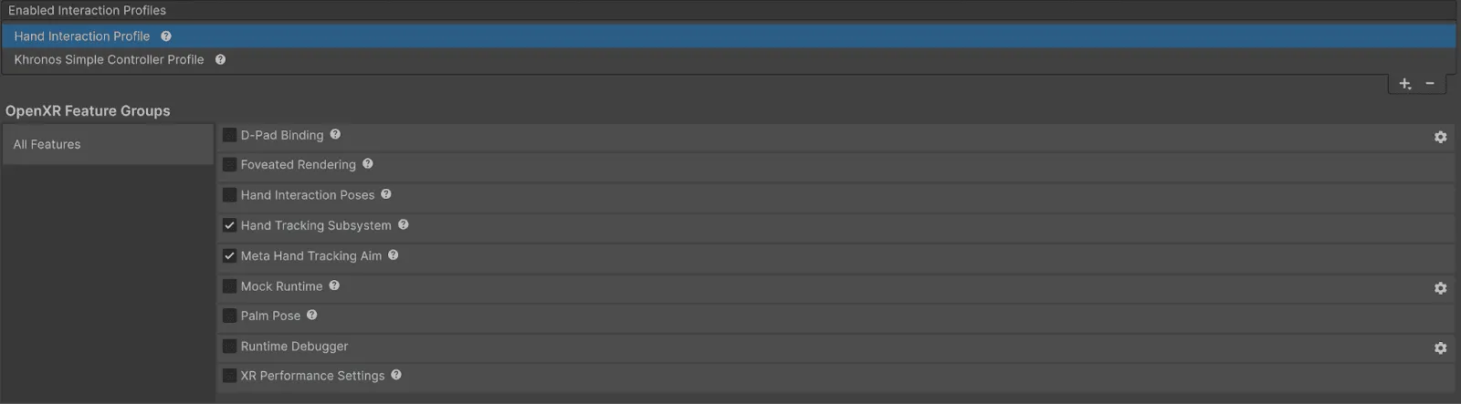Enable the D-Pad Binding checkbox

click(230, 135)
